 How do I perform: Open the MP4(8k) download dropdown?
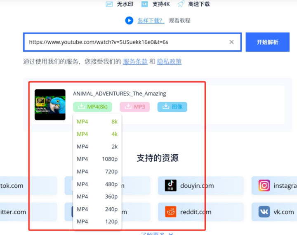click(93, 107)
